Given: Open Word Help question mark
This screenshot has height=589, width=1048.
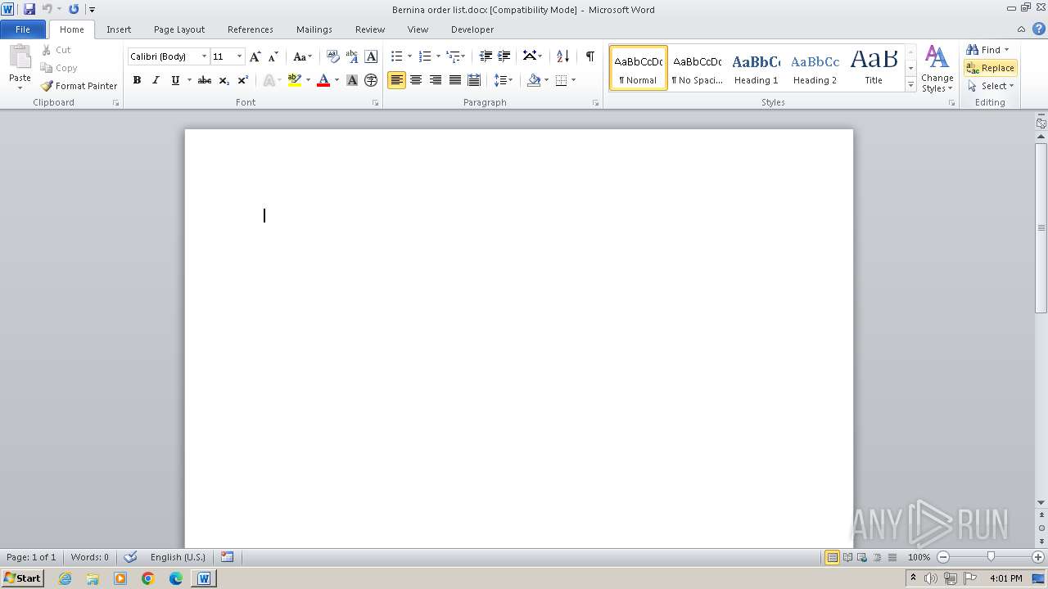Looking at the screenshot, I should 1038,29.
